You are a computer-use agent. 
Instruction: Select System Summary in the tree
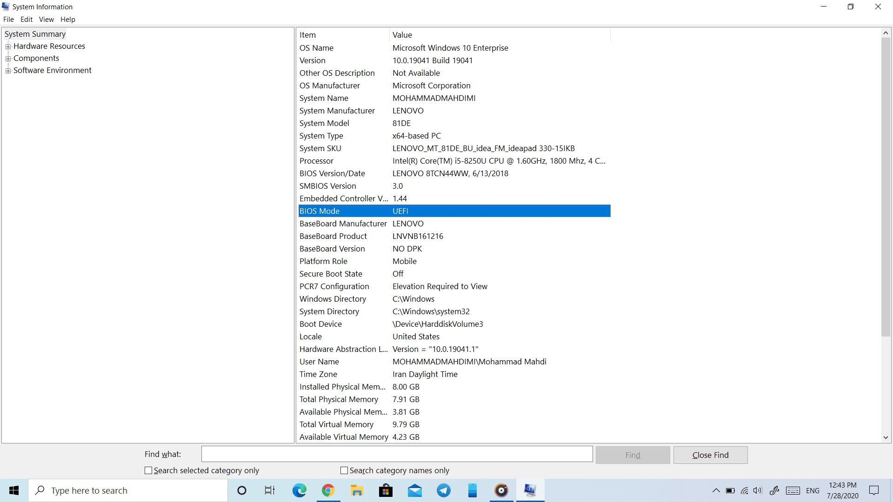(35, 34)
